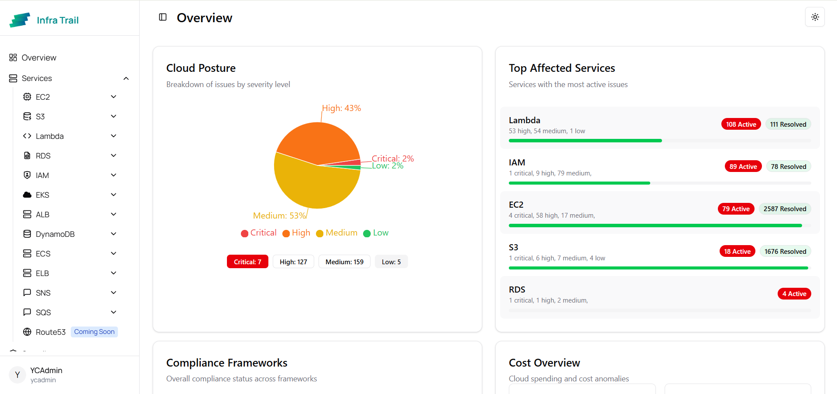Switch theme with the sun icon

click(x=815, y=17)
